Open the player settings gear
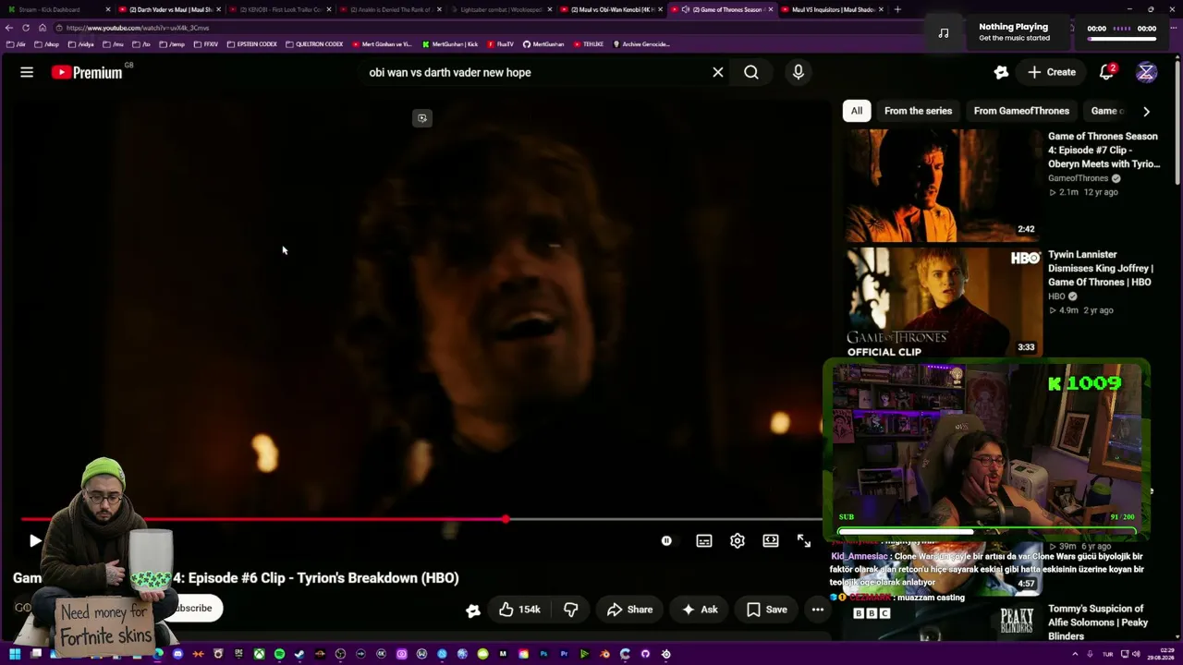This screenshot has width=1183, height=665. click(x=738, y=541)
